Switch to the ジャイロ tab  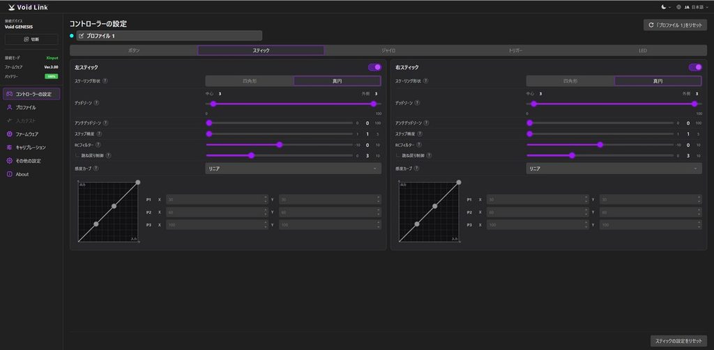pyautogui.click(x=388, y=51)
